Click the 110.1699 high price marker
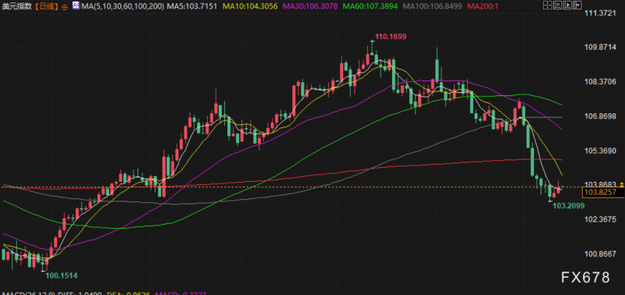 click(x=390, y=37)
